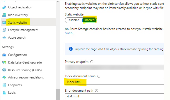This screenshot has height=100, width=170.
Task: Click the Locks padlock icon
Action: (4, 93)
